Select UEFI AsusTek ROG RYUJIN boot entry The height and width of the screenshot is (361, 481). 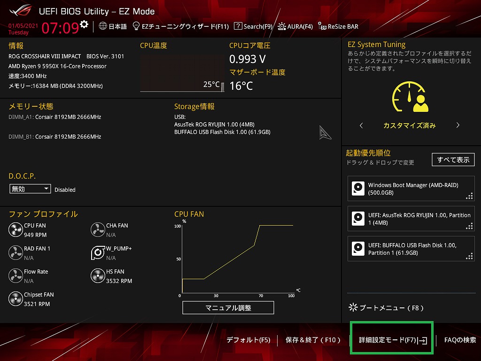[x=411, y=219]
